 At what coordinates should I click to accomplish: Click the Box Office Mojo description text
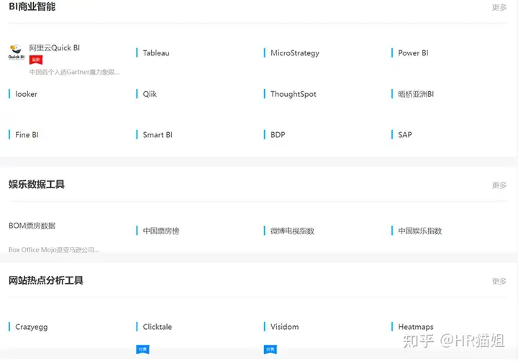(54, 250)
